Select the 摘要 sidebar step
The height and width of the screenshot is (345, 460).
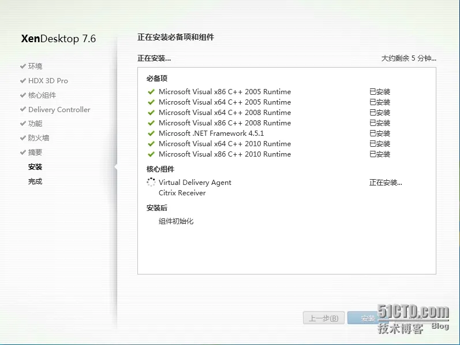[35, 152]
